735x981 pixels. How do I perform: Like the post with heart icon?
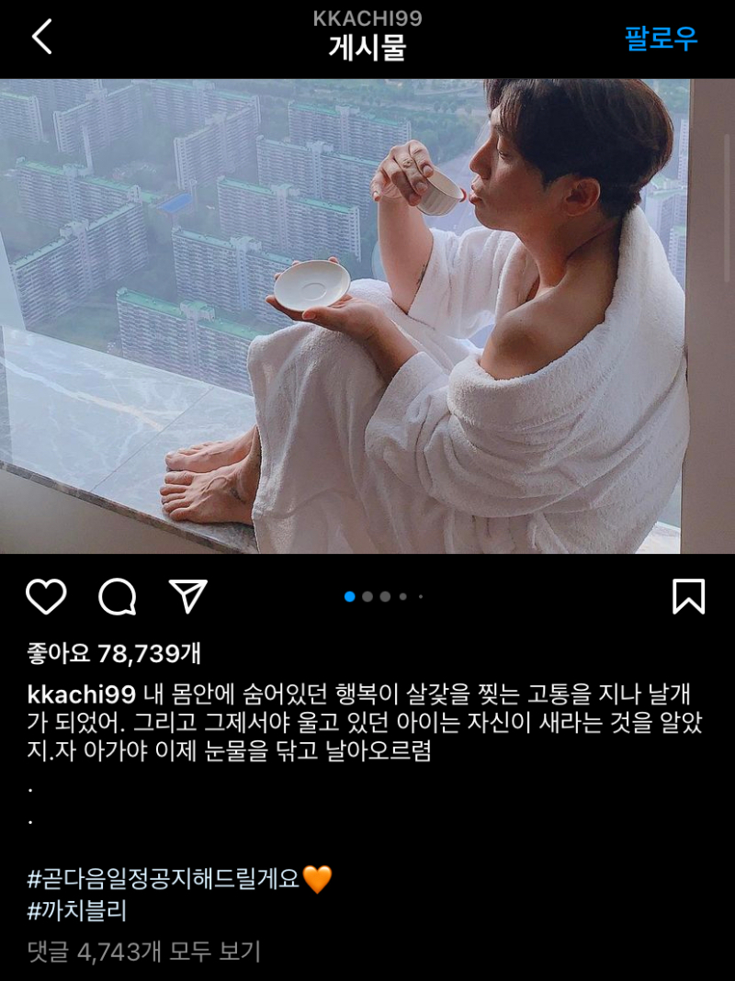(46, 596)
